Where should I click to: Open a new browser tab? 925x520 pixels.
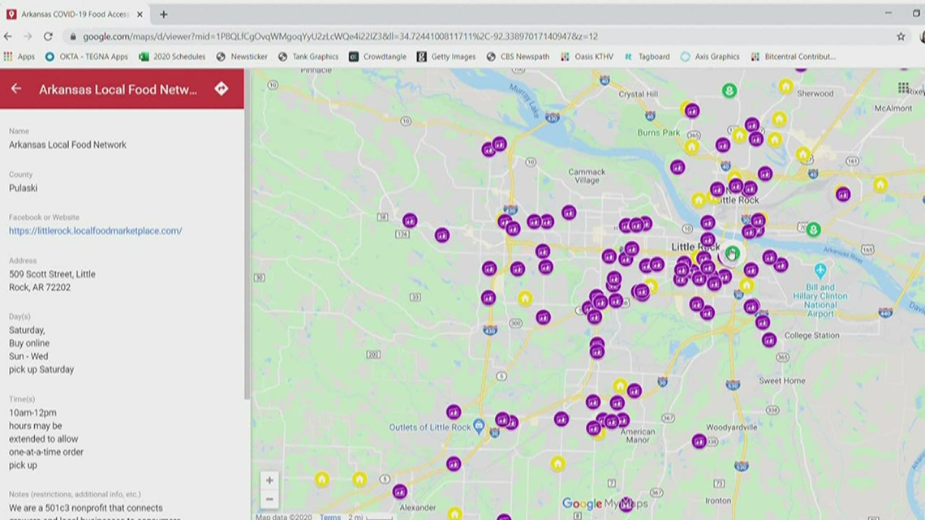pos(163,14)
